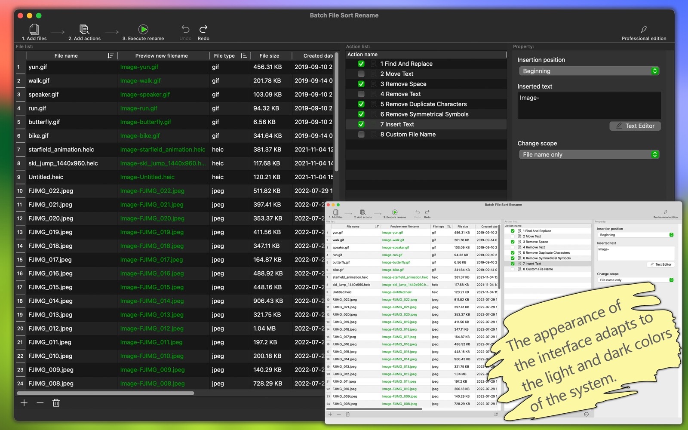Open the Change scope dropdown
This screenshot has width=688, height=430.
tap(589, 154)
